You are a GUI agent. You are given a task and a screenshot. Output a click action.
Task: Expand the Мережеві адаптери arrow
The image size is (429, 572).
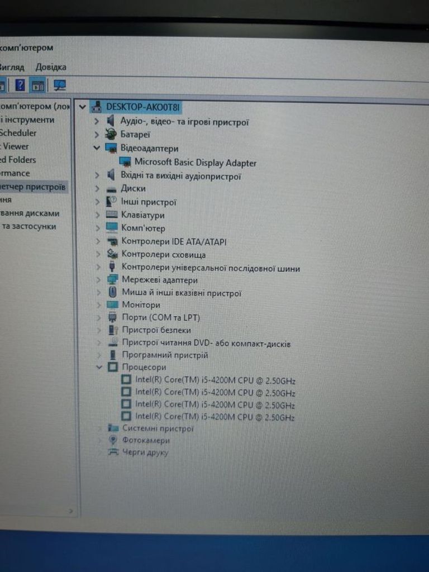coord(98,280)
